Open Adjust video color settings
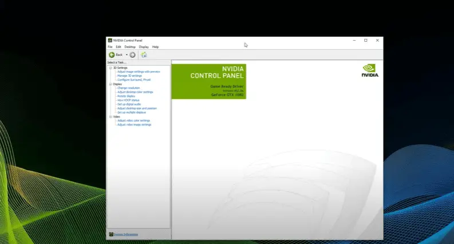The height and width of the screenshot is (244, 454). [x=134, y=120]
